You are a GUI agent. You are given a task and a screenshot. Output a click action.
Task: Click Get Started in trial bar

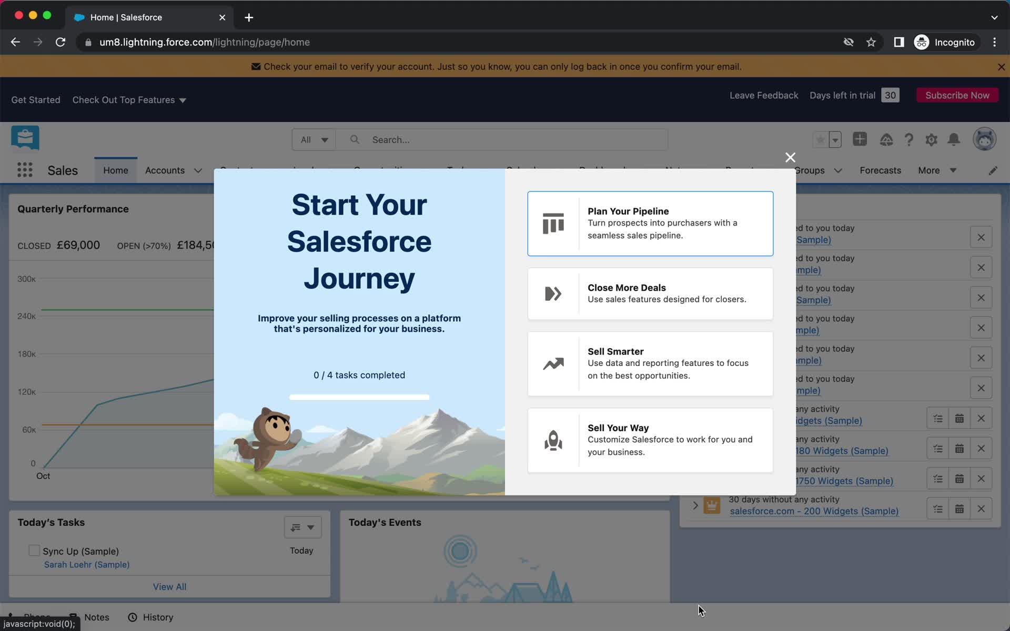tap(36, 100)
